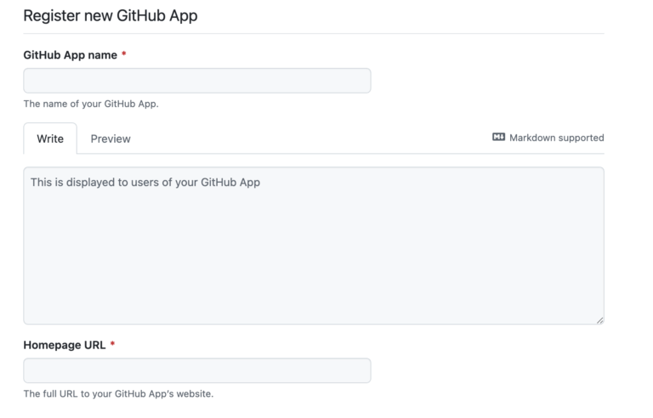Image resolution: width=653 pixels, height=418 pixels.
Task: Open the Markdown supported link
Action: point(556,138)
